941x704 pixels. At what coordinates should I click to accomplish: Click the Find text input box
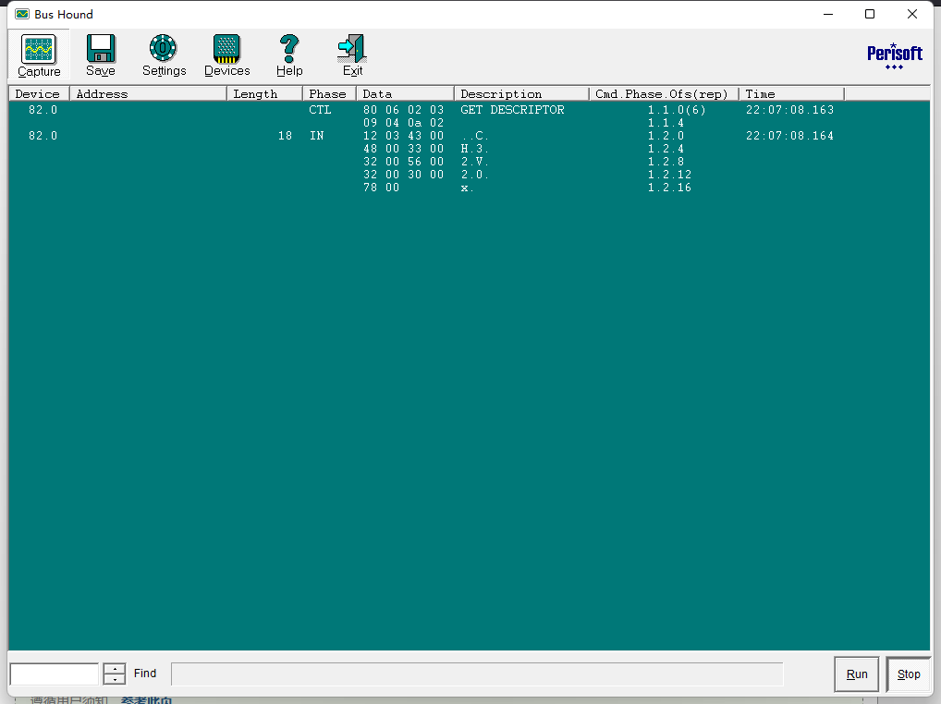54,674
